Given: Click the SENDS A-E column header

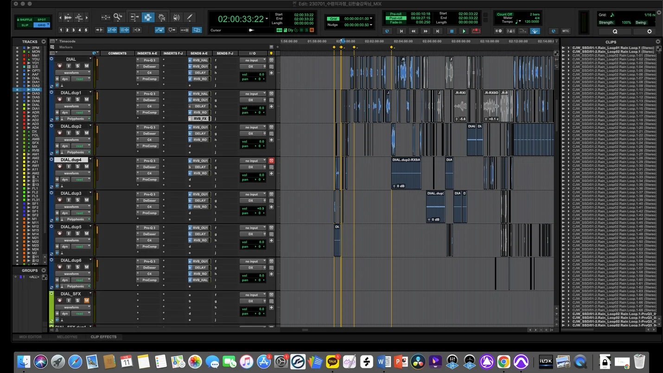Looking at the screenshot, I should point(199,53).
